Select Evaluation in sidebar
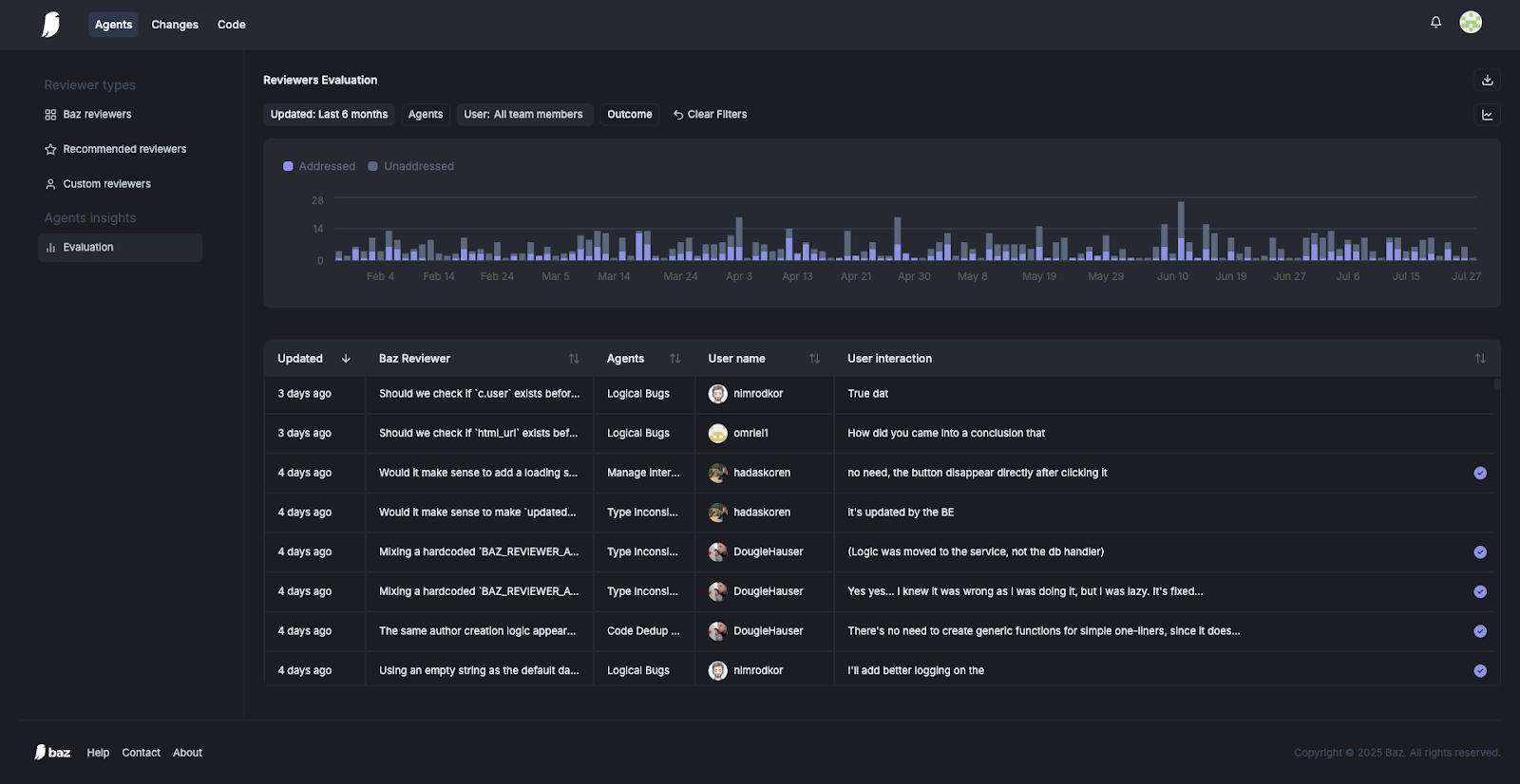Viewport: 1520px width, 784px height. (x=120, y=248)
